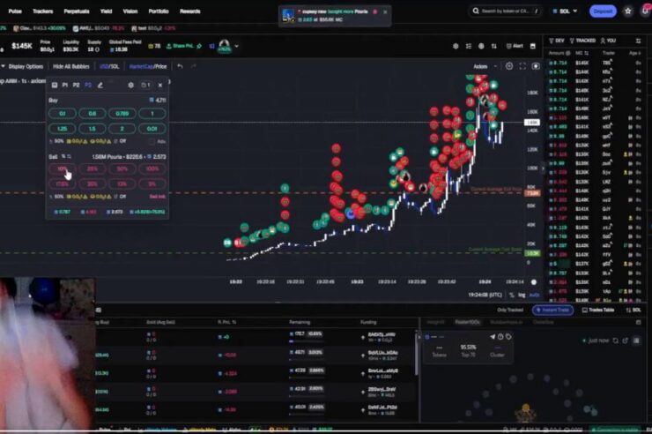Toggle the DEV filter in the trades list
The width and height of the screenshot is (652, 434).
557,41
